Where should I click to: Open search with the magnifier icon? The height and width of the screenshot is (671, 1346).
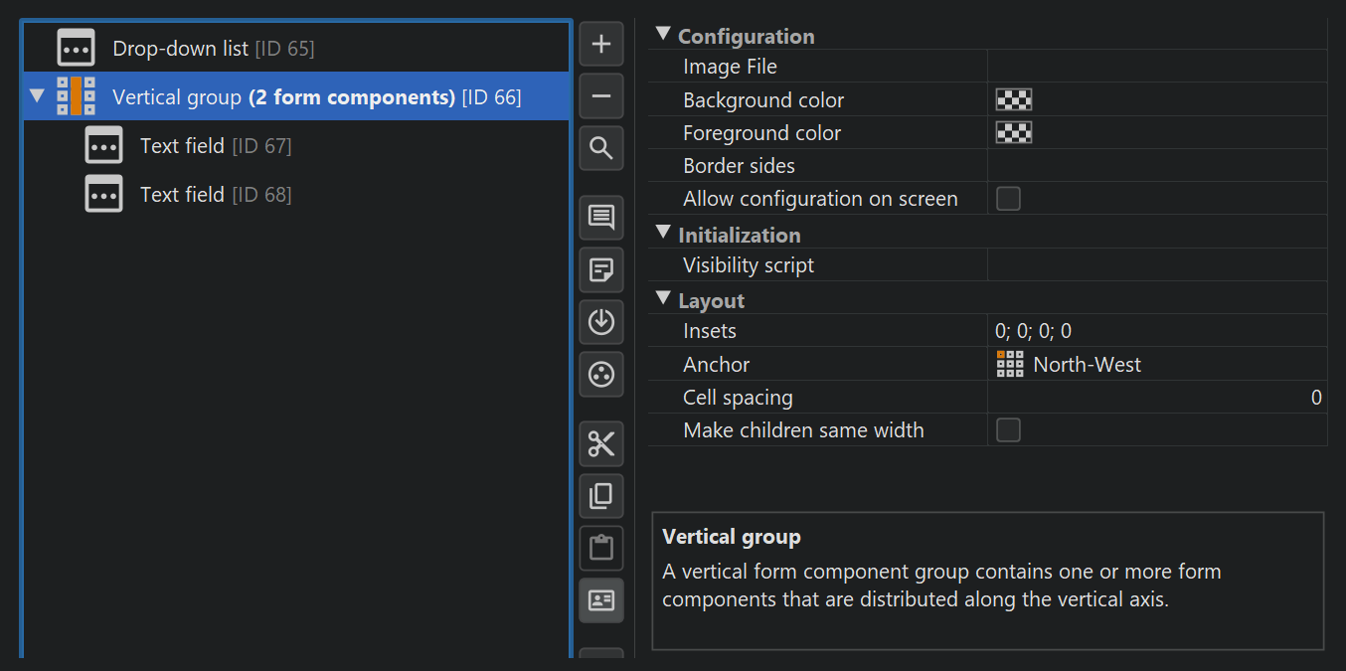[x=601, y=149]
